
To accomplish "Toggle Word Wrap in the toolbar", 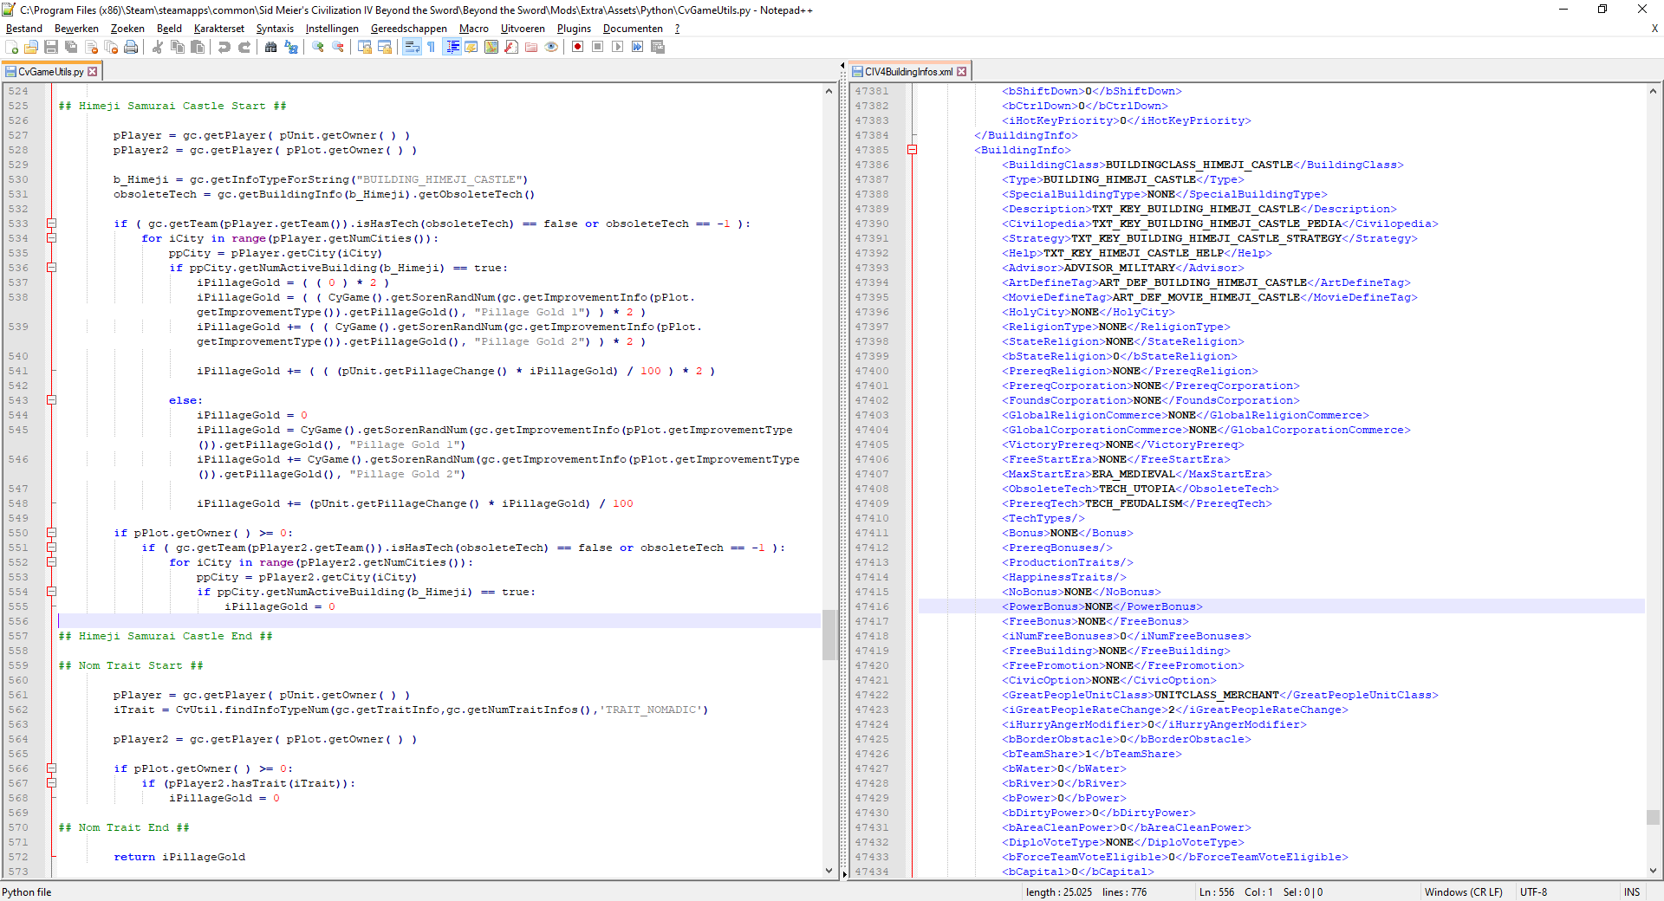I will point(412,47).
